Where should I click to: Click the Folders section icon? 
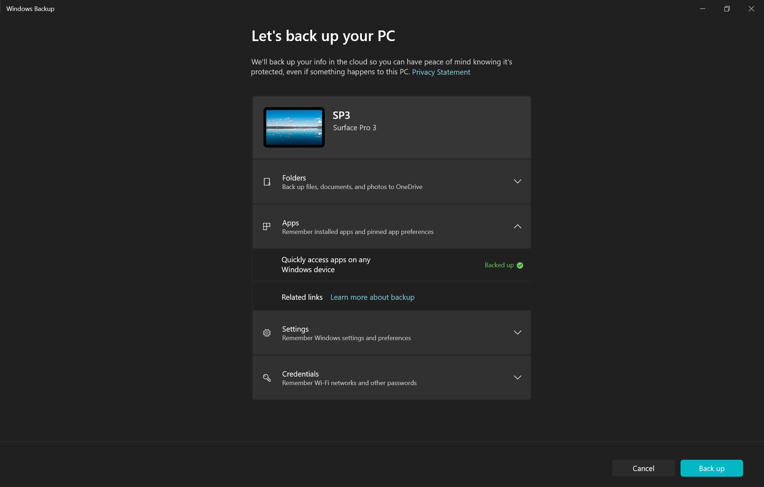click(x=267, y=182)
